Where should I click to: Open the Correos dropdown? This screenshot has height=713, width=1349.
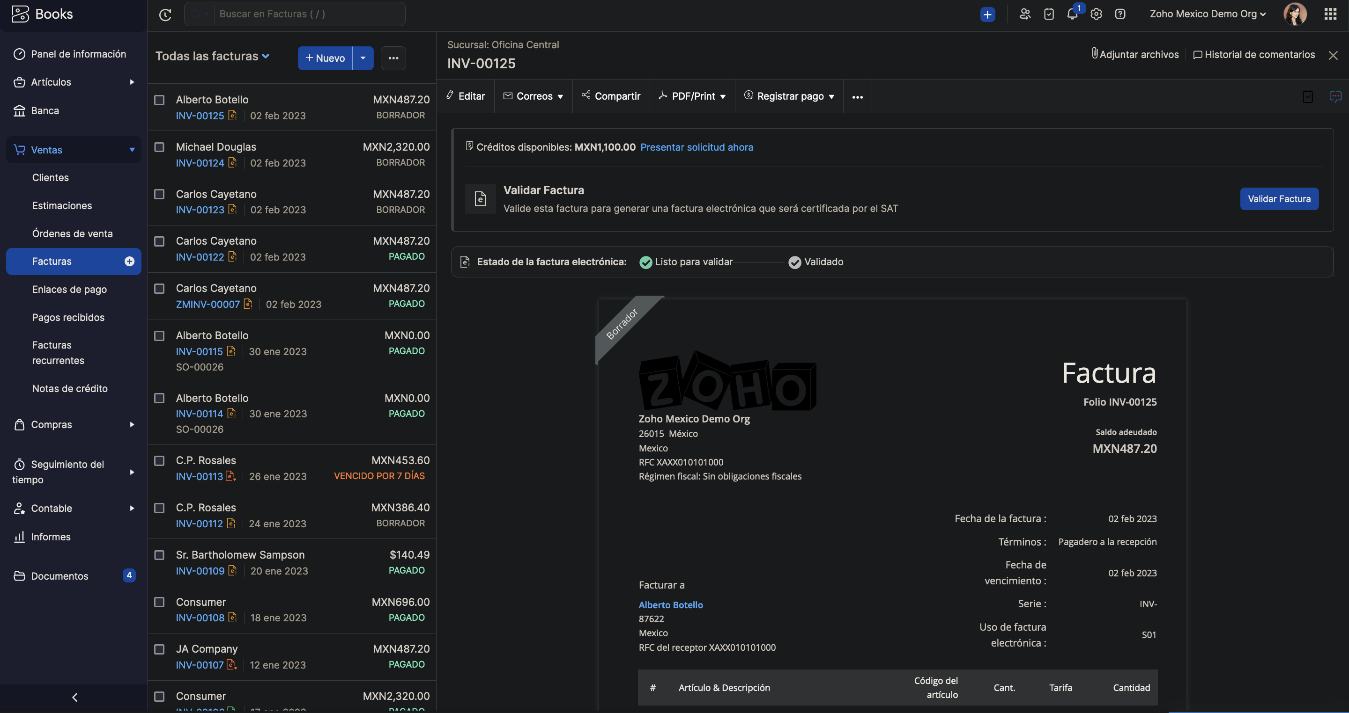[x=533, y=96]
